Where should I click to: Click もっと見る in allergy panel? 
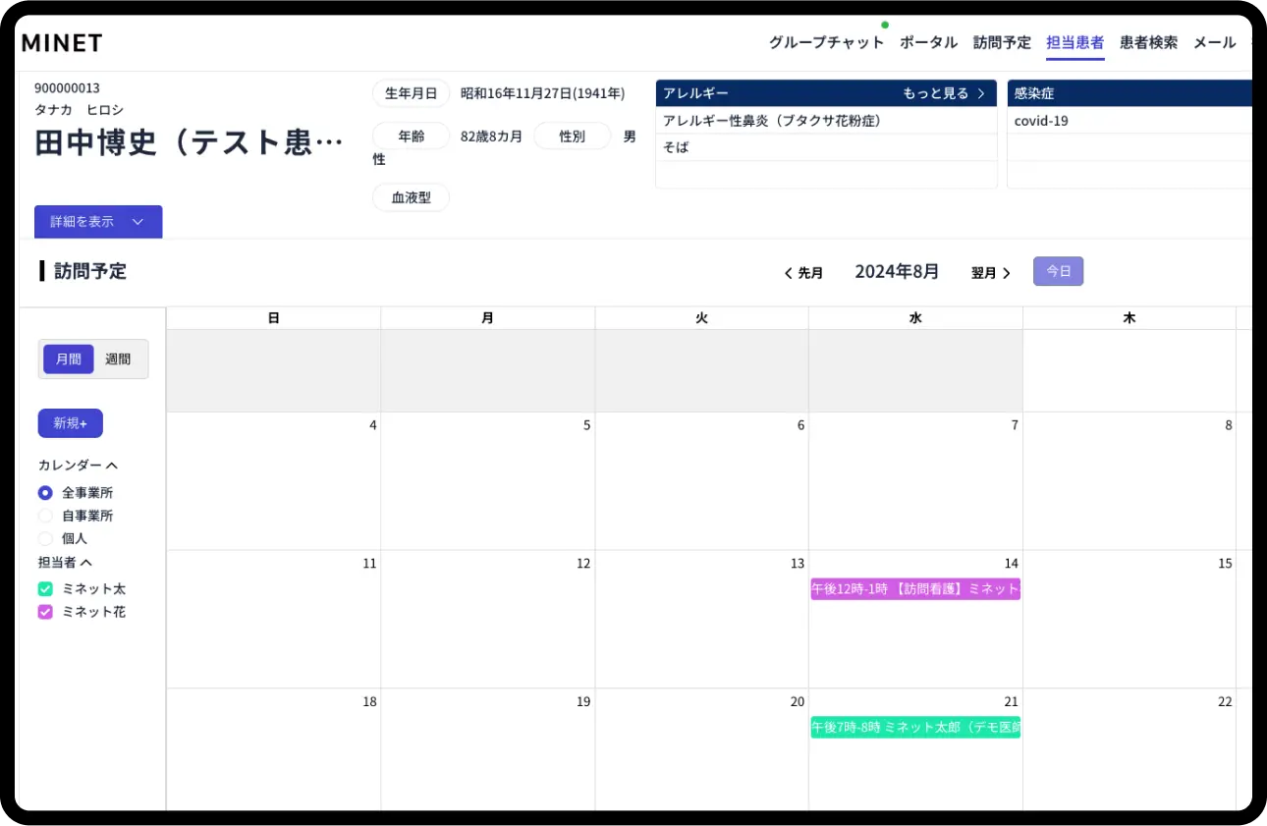click(x=943, y=93)
